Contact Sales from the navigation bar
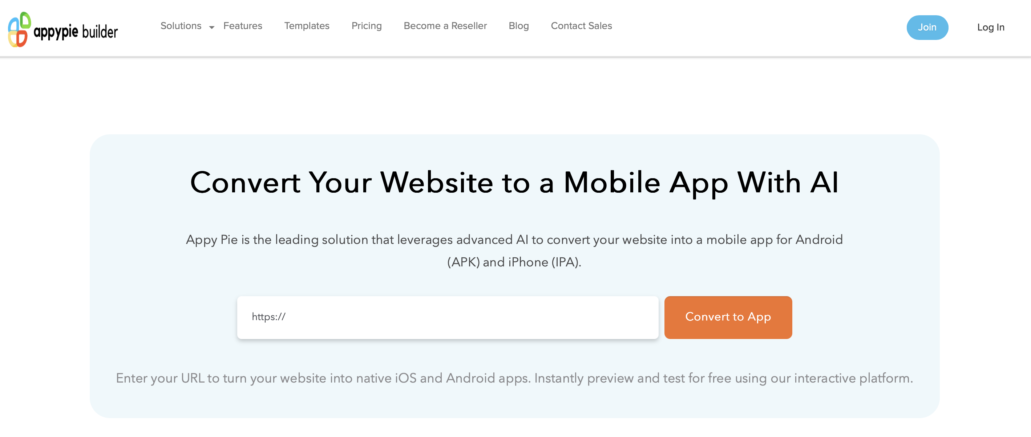The width and height of the screenshot is (1031, 437). (581, 26)
